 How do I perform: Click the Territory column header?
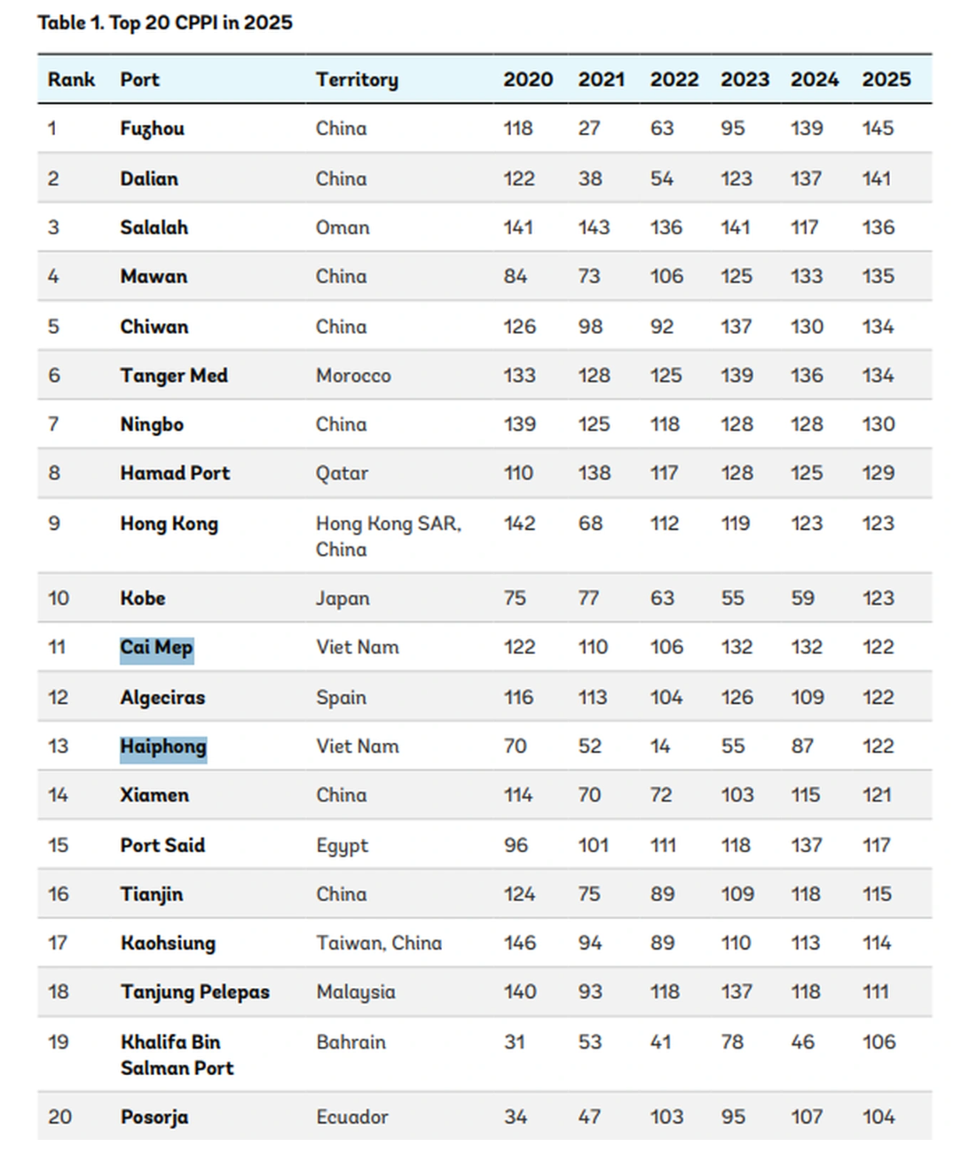357,80
